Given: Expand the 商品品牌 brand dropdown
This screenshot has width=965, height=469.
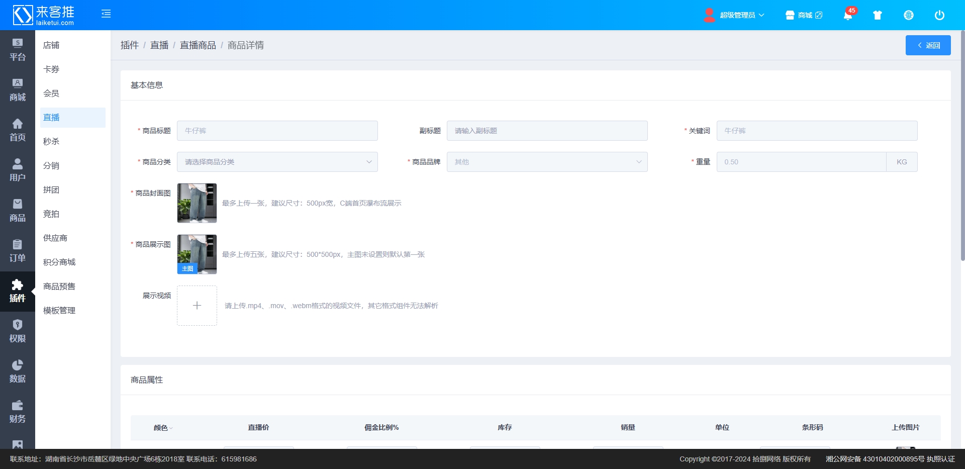Looking at the screenshot, I should [547, 162].
